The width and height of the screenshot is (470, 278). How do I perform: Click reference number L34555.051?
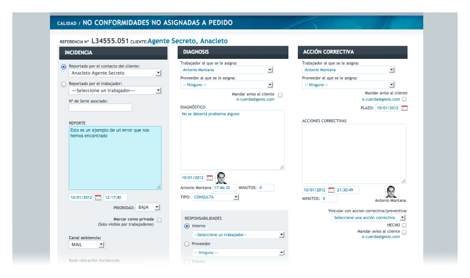[x=110, y=41]
